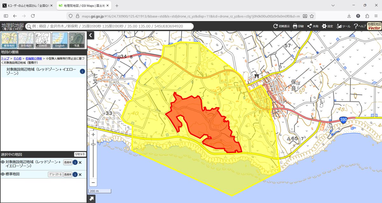Viewport: 382px width, 203px height.
Task: Open the browser downloads panel
Action: coord(349,16)
